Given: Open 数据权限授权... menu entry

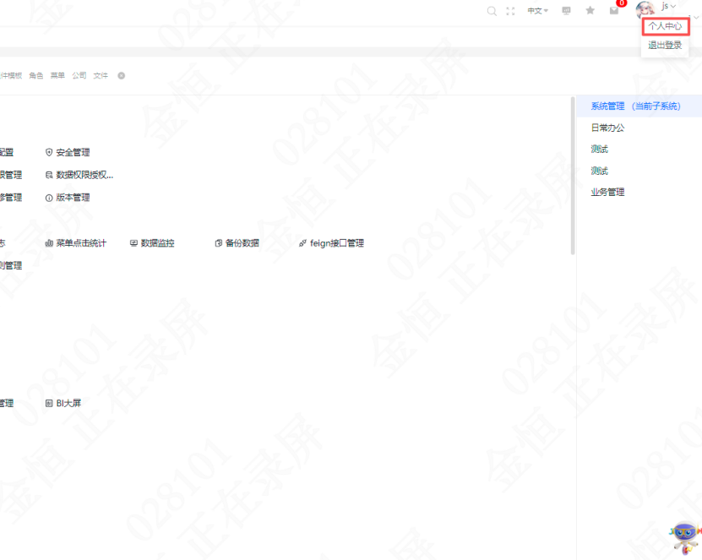Looking at the screenshot, I should [x=79, y=175].
